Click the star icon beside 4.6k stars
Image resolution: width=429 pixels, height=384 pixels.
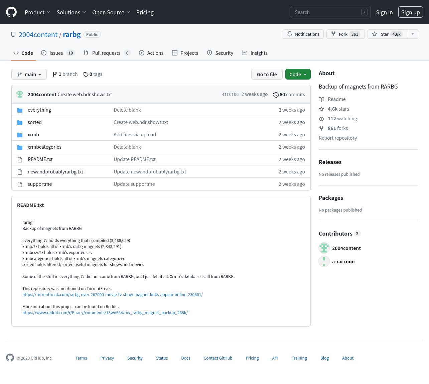pos(321,109)
